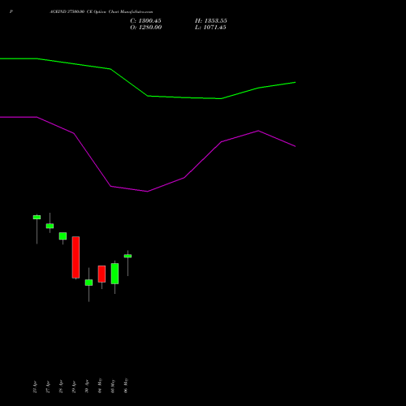Click the high value H: 1353.55
Image resolution: width=406 pixels, height=406 pixels.
coord(211,21)
